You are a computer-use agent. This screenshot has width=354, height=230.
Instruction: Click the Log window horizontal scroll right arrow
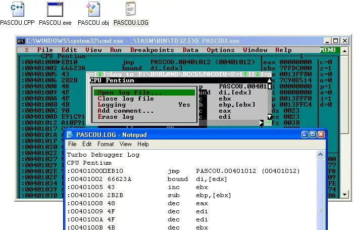[x=261, y=123]
